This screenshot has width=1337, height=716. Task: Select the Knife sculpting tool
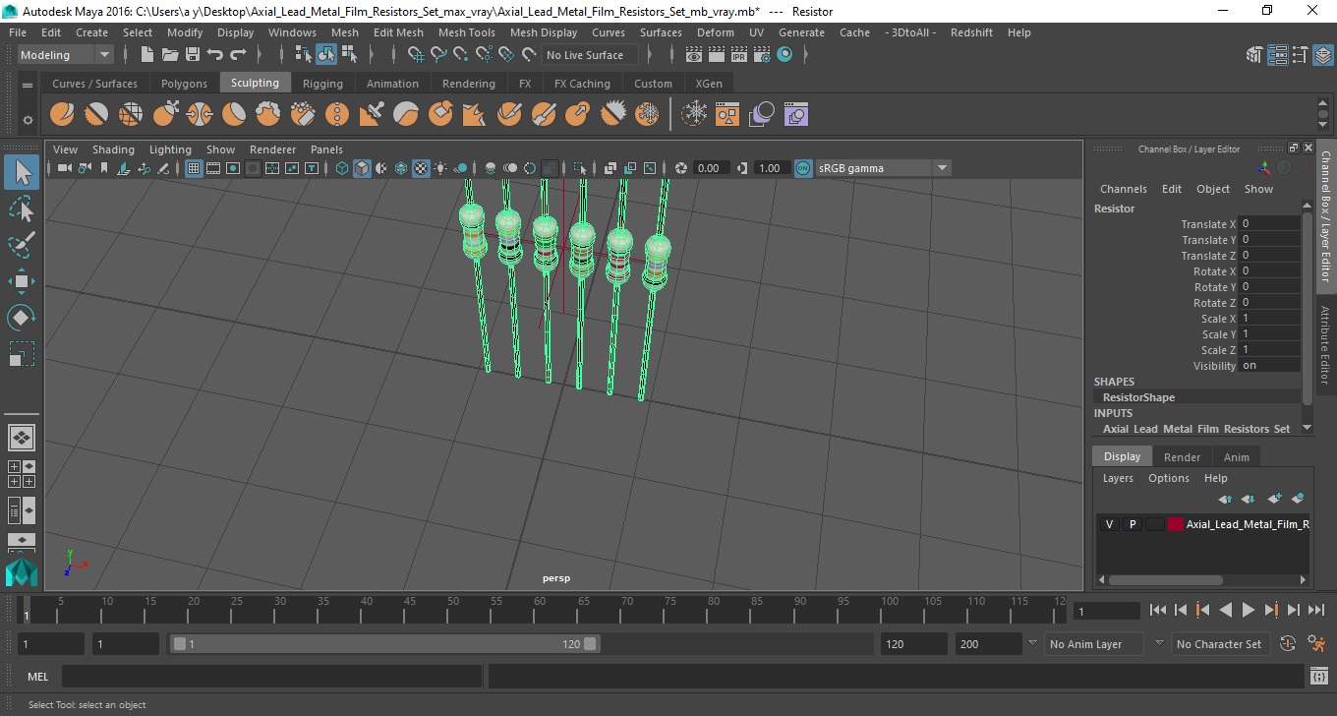509,115
